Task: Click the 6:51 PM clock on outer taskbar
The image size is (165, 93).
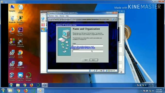Action: pyautogui.click(x=159, y=91)
